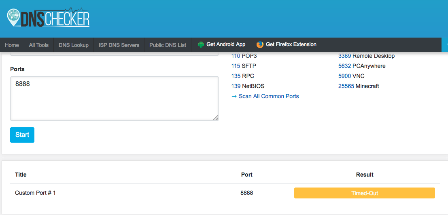Screen dimensions: 448x215
Task: Select port 139 NetBIOS
Action: (248, 86)
